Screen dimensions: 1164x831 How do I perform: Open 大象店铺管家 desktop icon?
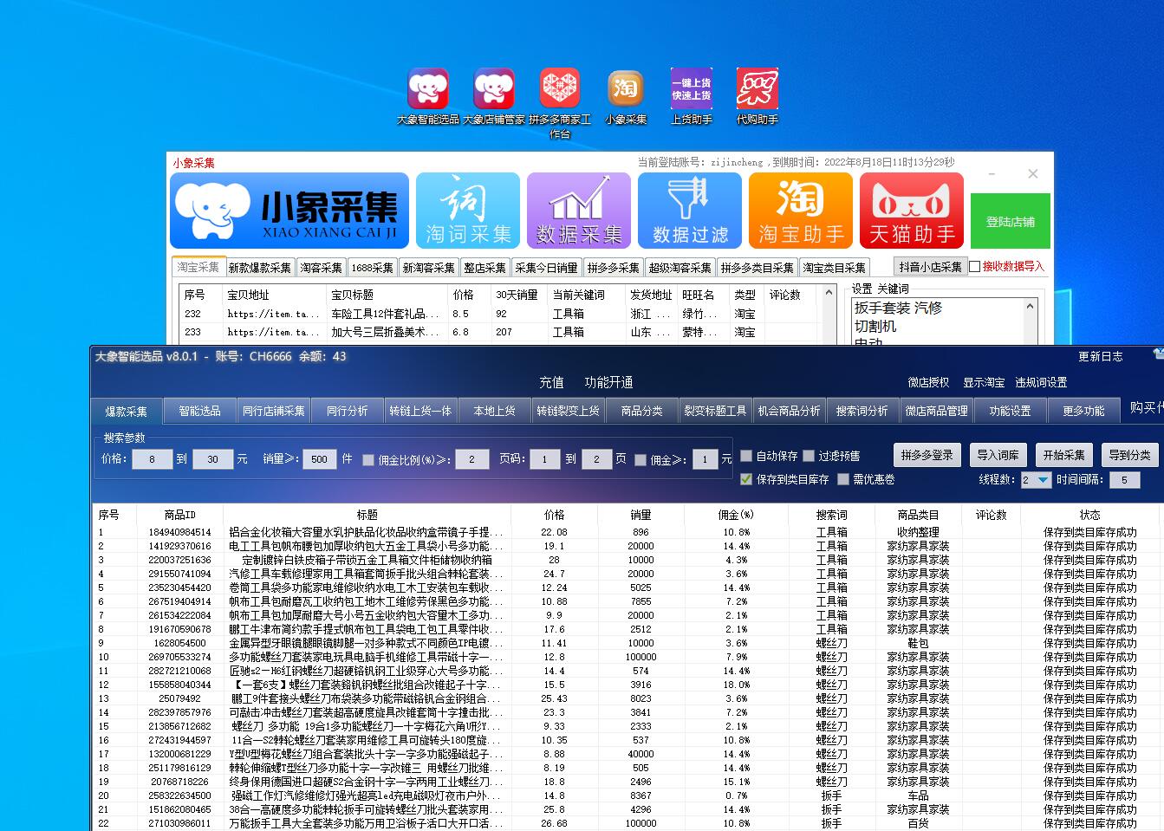pos(494,97)
